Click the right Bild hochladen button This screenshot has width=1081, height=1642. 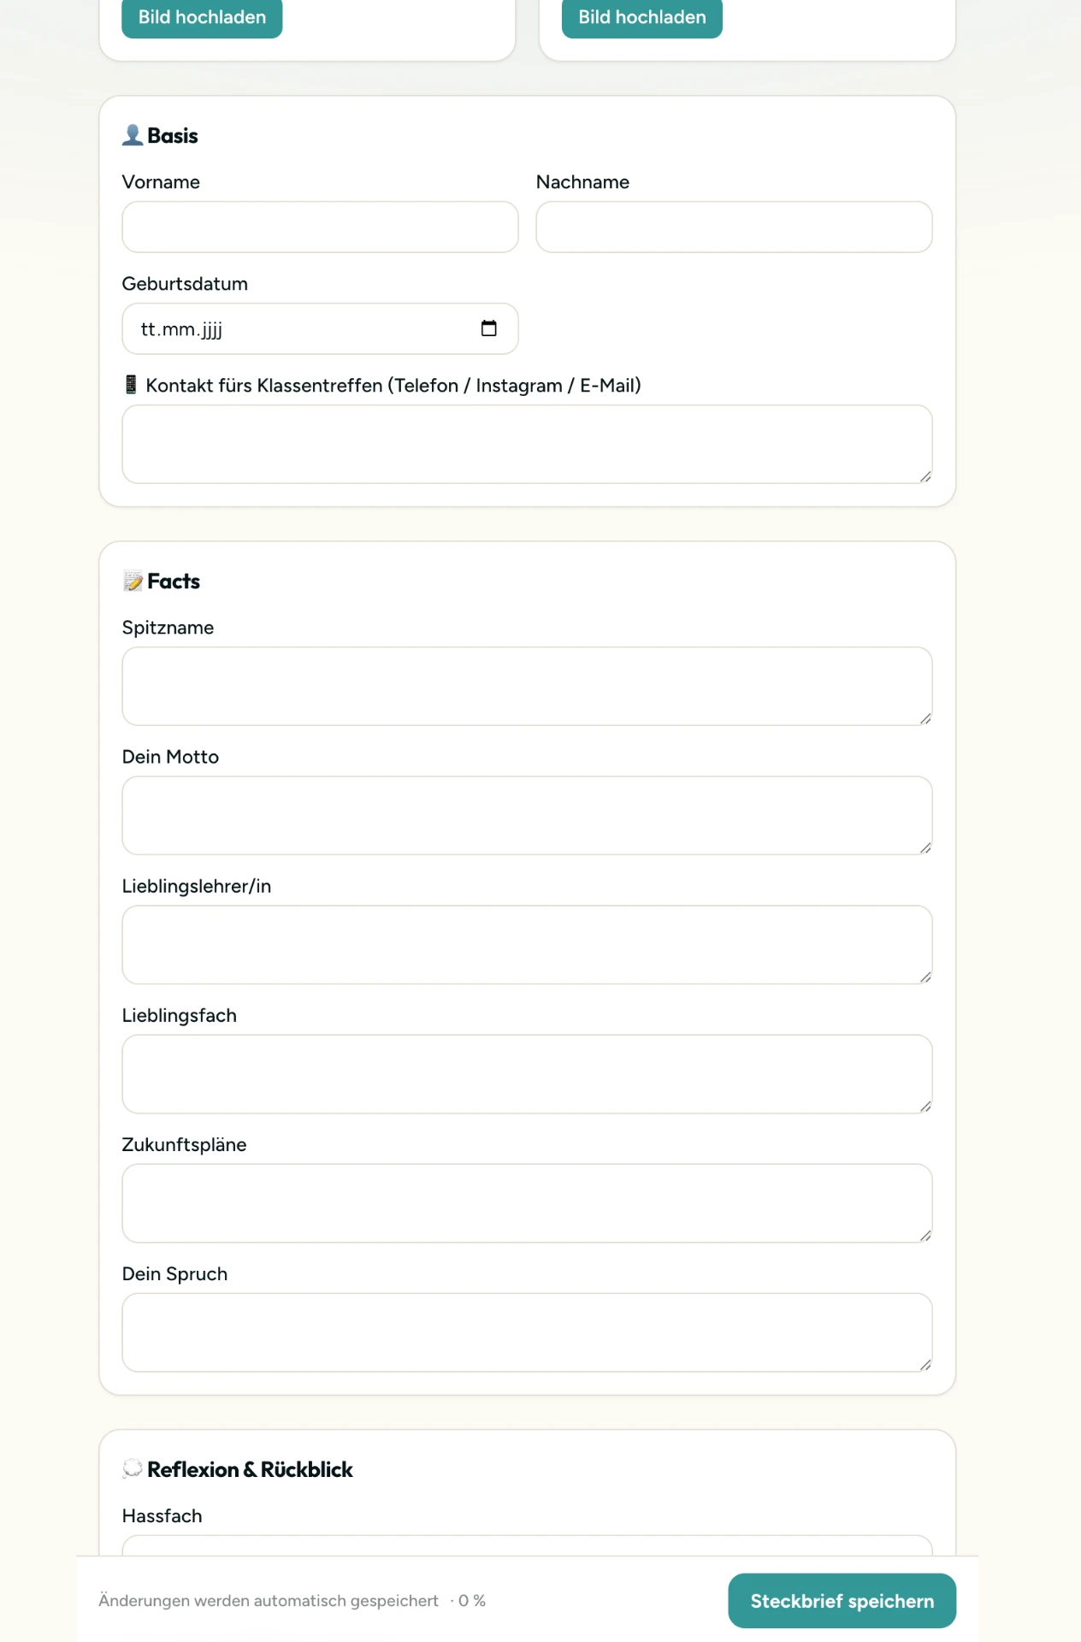(x=642, y=18)
